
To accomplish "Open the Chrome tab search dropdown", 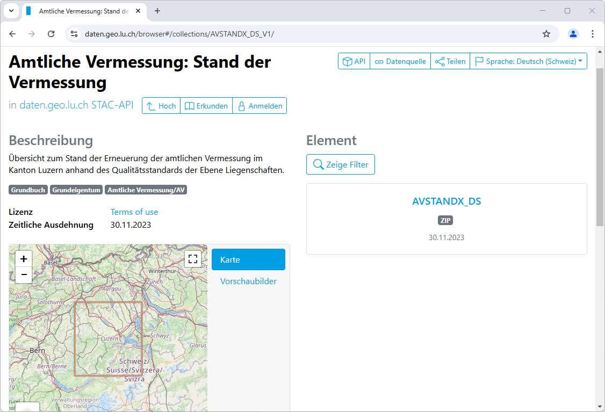I will [x=11, y=11].
